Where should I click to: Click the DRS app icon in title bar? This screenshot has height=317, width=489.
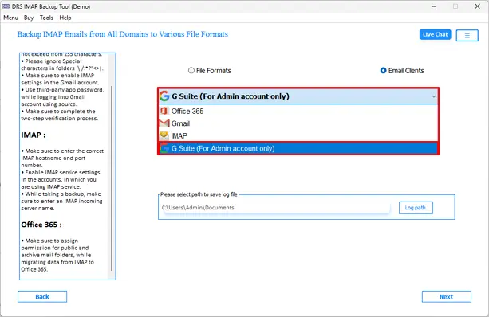(6, 6)
